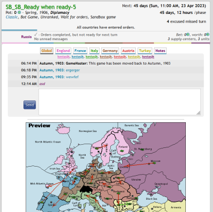This screenshot has height=212, width=213.
Task: Switch to the Turkey chat tab
Action: click(145, 51)
